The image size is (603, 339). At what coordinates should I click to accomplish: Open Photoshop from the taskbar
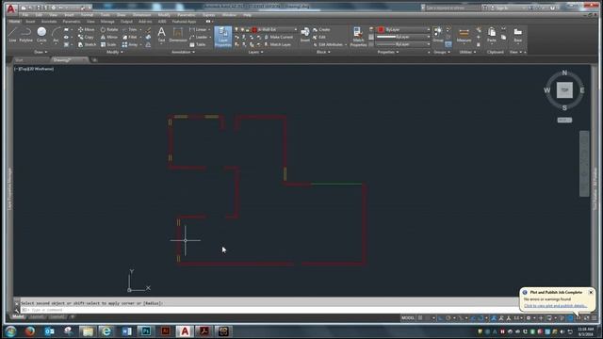tap(146, 331)
